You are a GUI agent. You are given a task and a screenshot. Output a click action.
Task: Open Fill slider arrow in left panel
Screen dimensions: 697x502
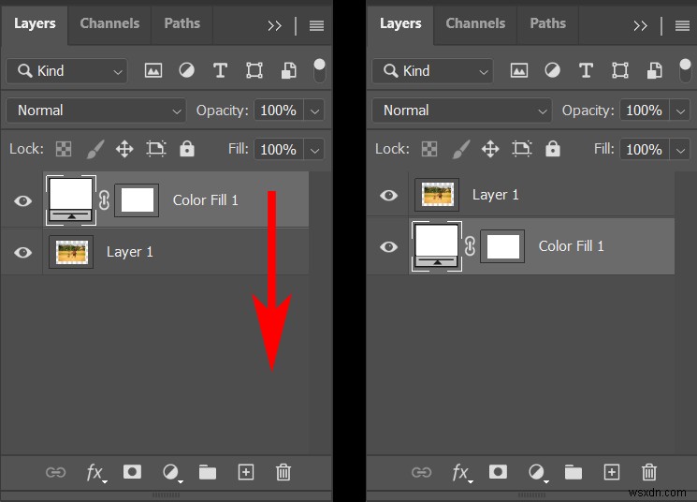(314, 150)
